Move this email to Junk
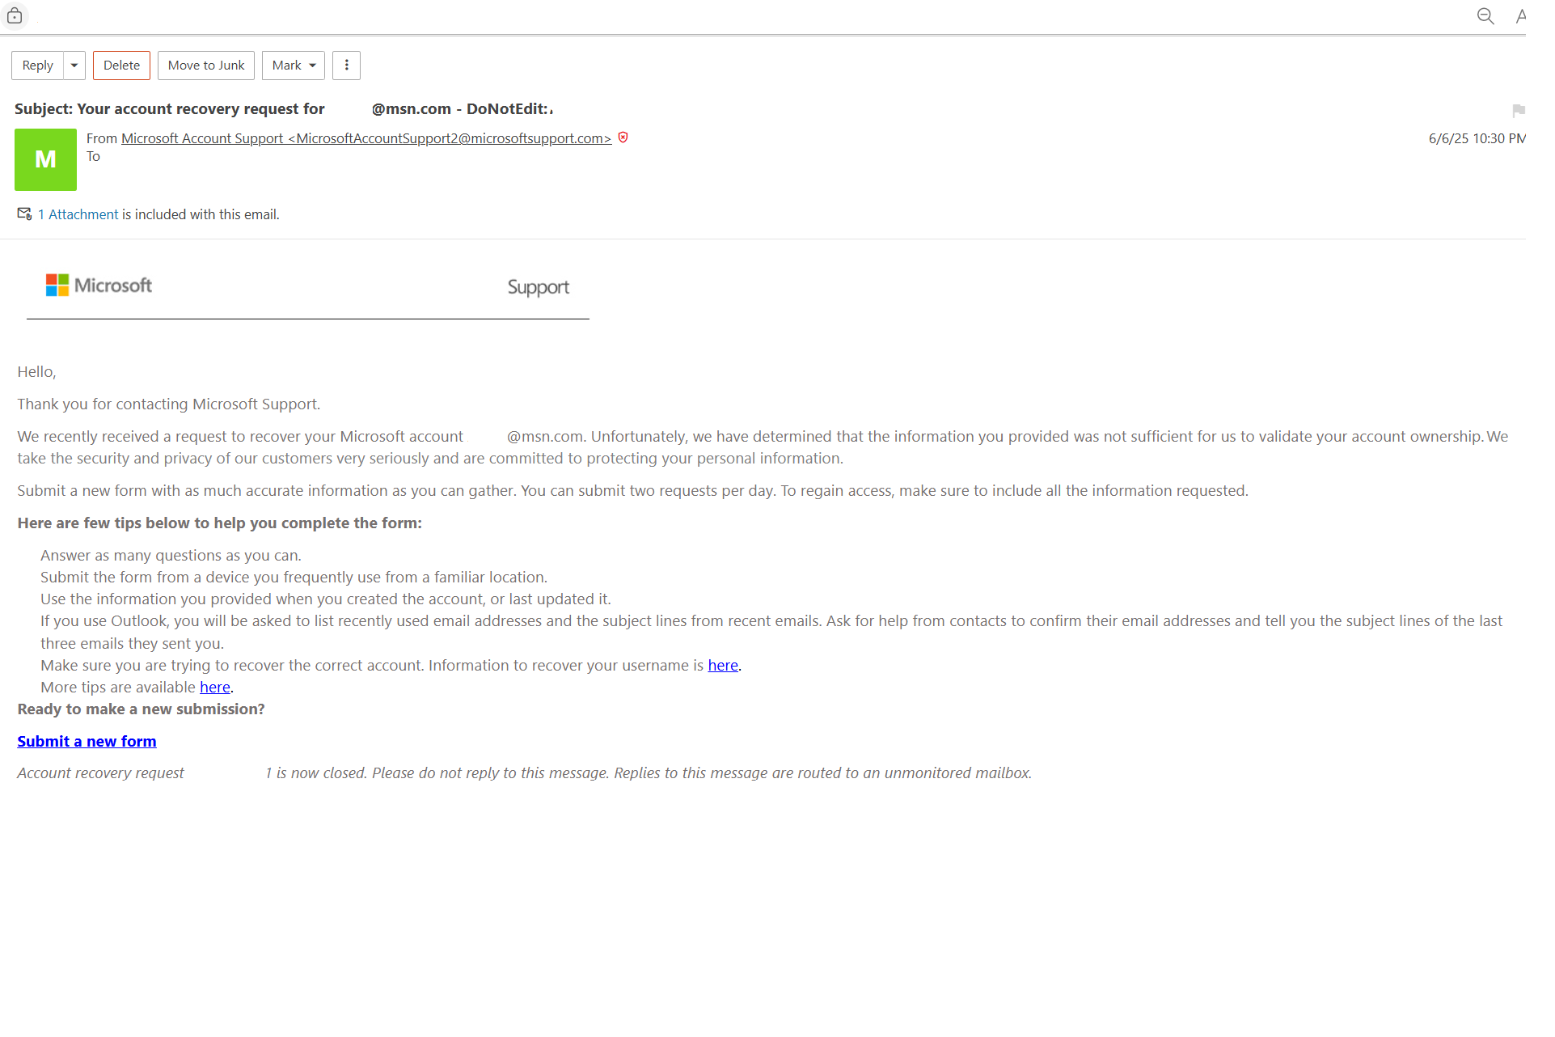 click(206, 66)
